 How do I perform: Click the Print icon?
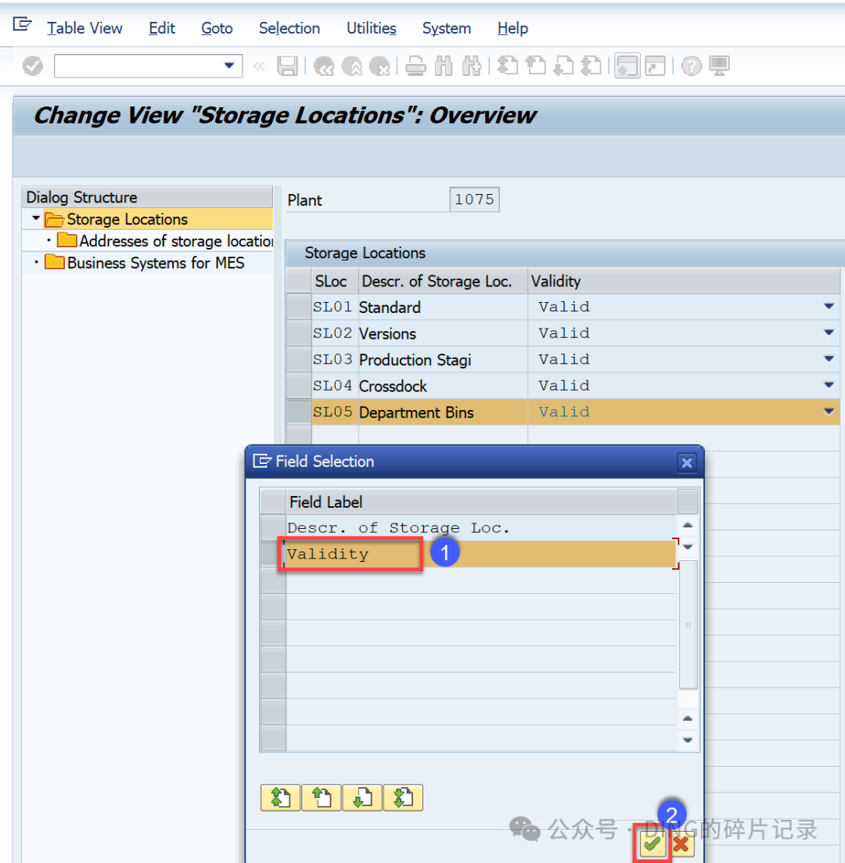pyautogui.click(x=415, y=67)
